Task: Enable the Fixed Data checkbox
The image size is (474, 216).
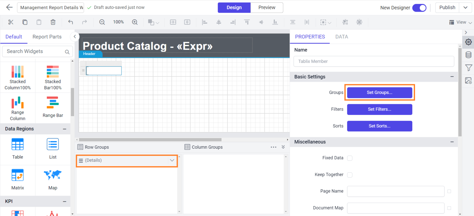Action: 350,158
